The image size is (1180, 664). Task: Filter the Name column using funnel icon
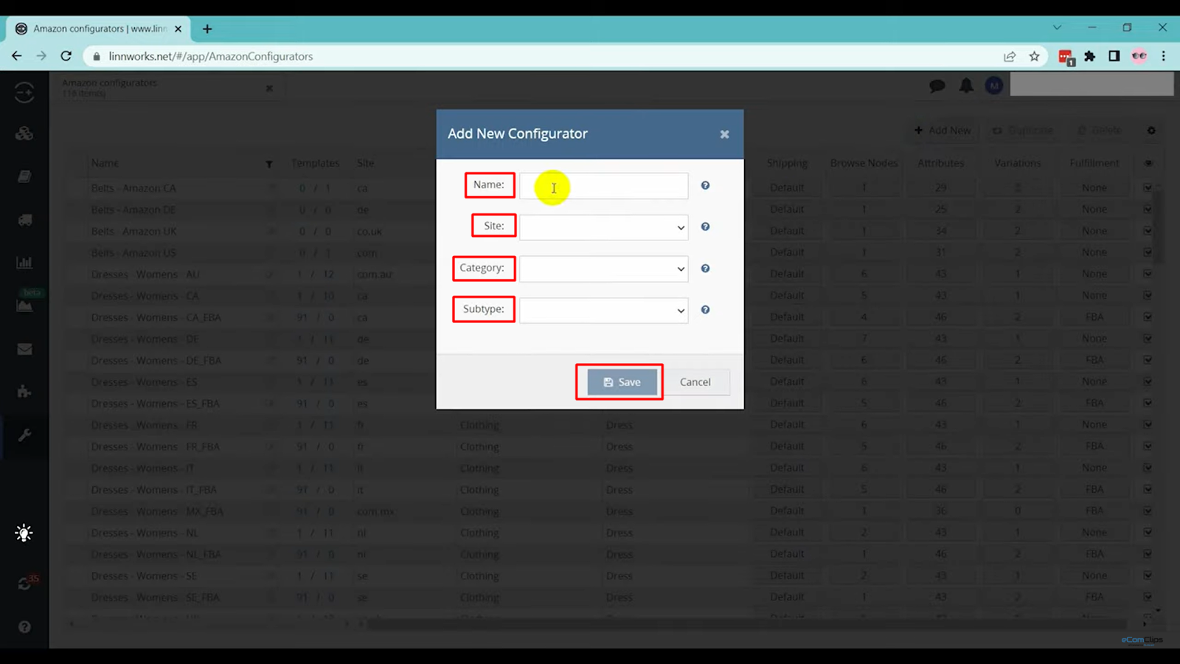pos(269,164)
